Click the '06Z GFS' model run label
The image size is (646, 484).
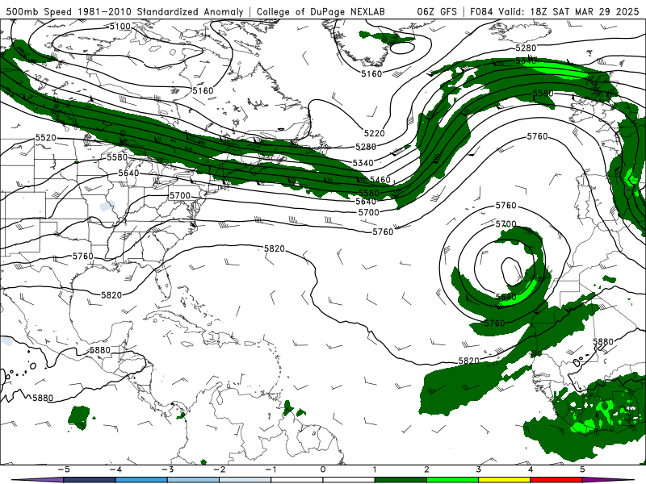tap(437, 11)
